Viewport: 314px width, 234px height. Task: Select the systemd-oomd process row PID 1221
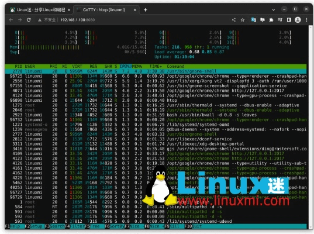[x=156, y=125]
